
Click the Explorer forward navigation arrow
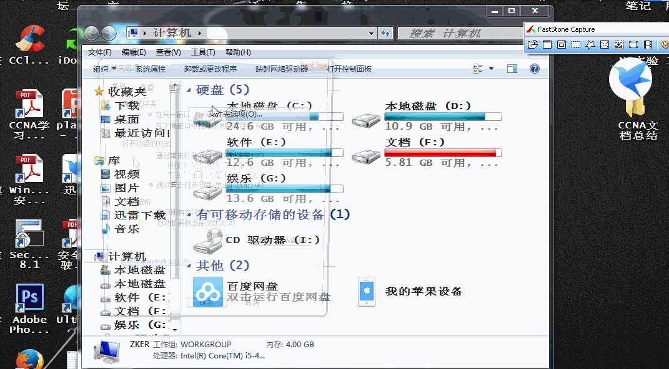click(x=109, y=33)
